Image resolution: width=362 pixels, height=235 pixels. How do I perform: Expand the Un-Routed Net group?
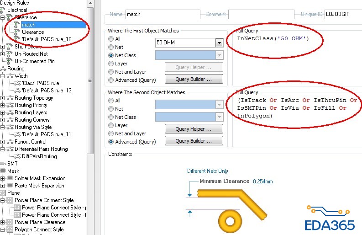coord(2,54)
